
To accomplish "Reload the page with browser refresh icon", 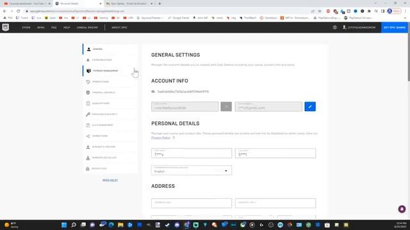I will click(19, 11).
